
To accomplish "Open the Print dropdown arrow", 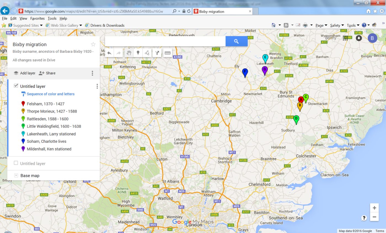I will coord(311,25).
